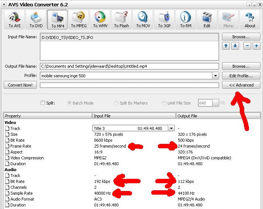This screenshot has width=263, height=209.
Task: Click the Video Compression row icon
Action: (x=7, y=158)
